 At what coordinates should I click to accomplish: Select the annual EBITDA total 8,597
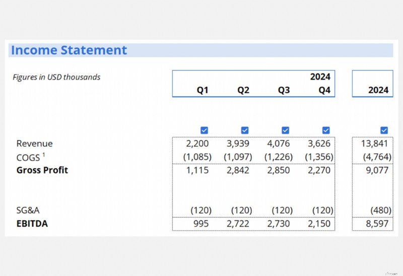377,224
